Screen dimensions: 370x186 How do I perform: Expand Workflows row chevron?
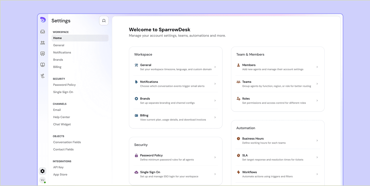coord(317,174)
